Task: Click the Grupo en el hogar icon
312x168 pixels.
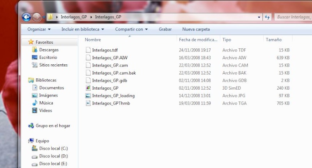Action: click(x=31, y=126)
